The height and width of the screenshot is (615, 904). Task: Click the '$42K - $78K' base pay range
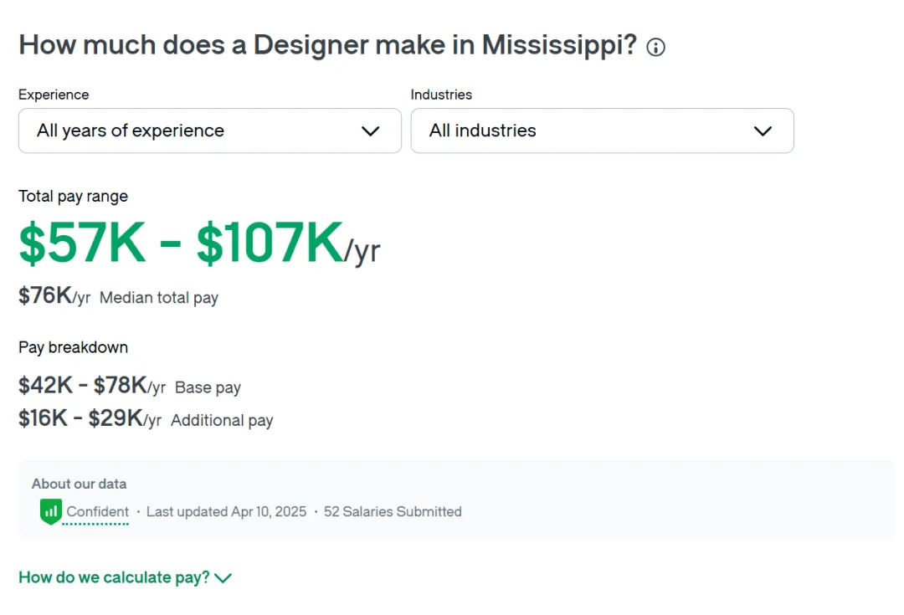click(x=83, y=386)
